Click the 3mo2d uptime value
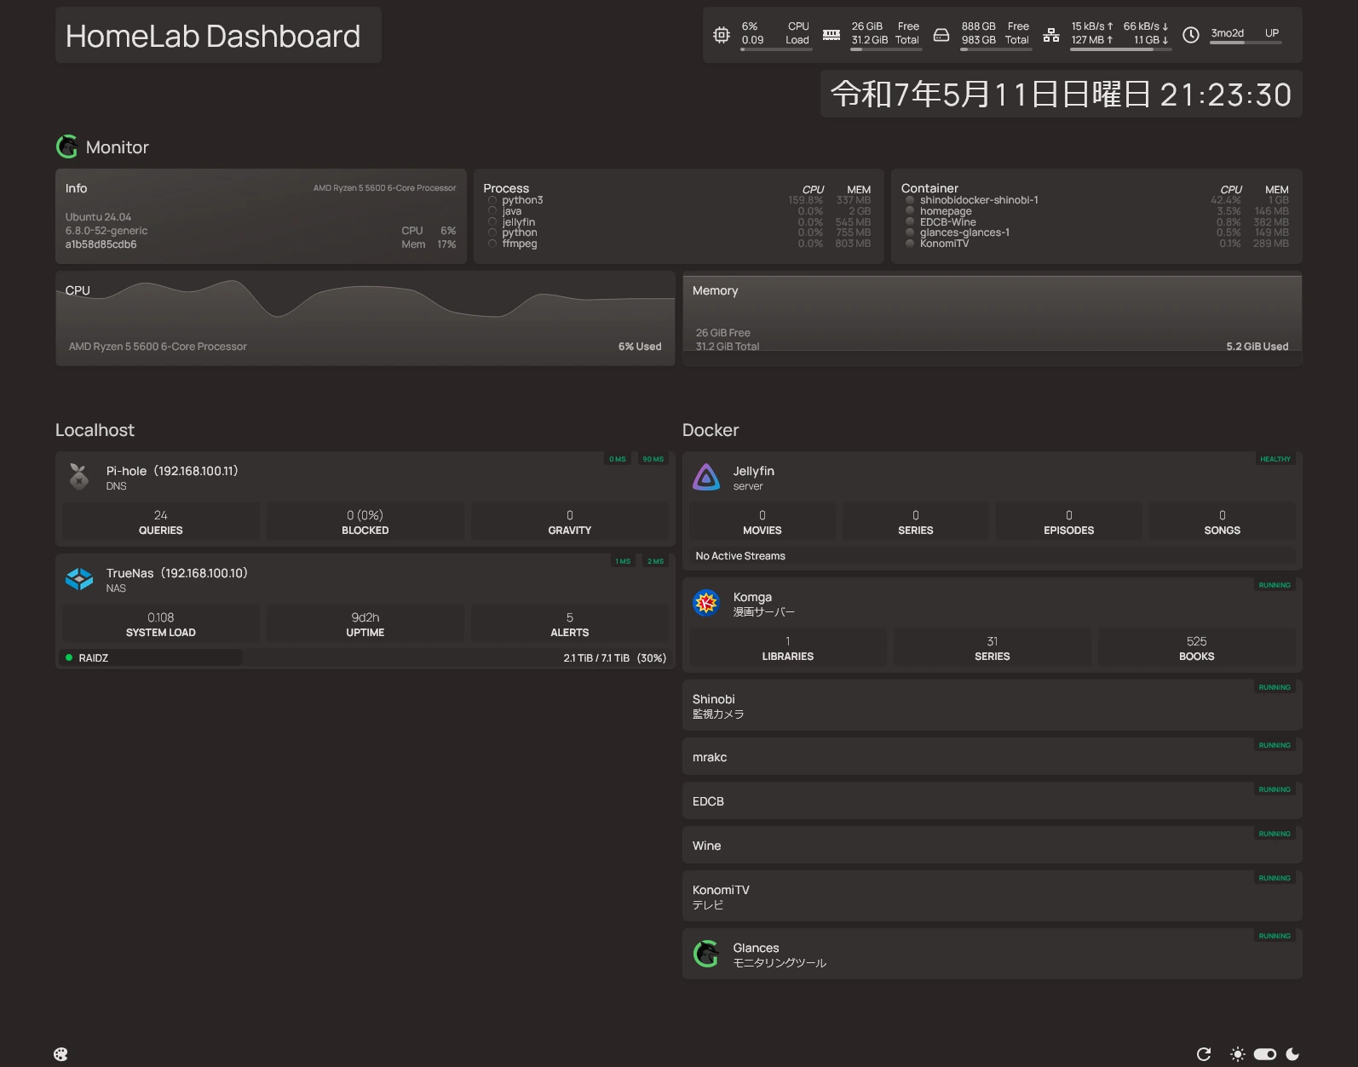The width and height of the screenshot is (1358, 1067). click(x=1228, y=33)
